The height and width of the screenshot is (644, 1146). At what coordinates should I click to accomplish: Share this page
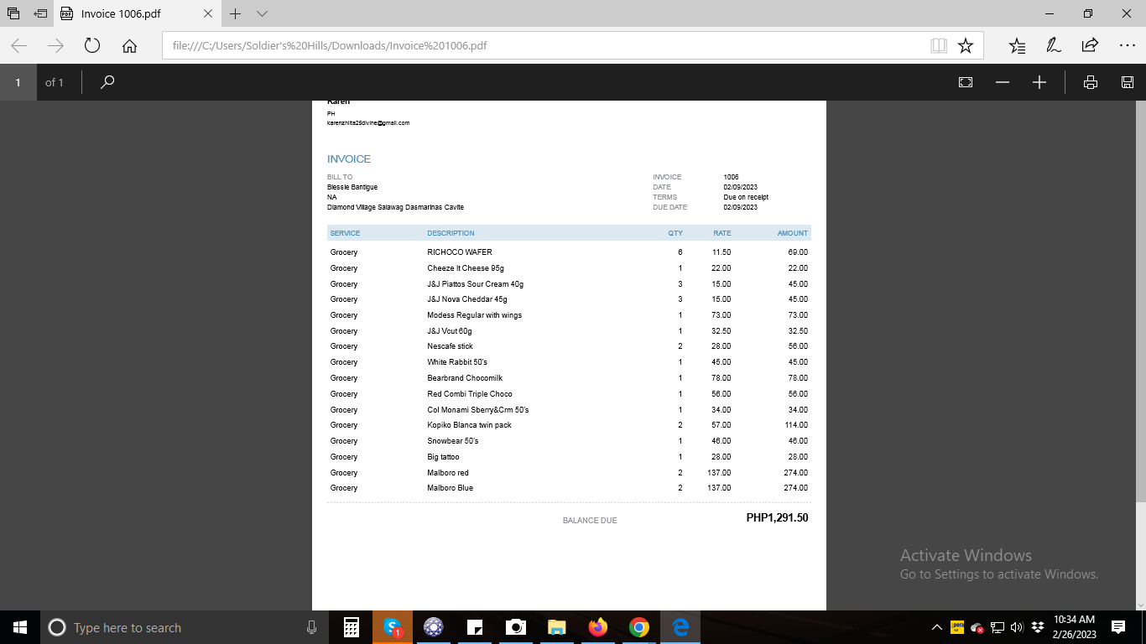coord(1090,46)
